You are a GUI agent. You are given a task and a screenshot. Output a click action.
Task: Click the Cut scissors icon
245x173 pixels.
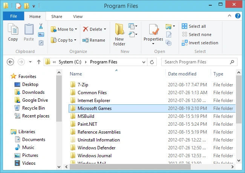point(41,26)
